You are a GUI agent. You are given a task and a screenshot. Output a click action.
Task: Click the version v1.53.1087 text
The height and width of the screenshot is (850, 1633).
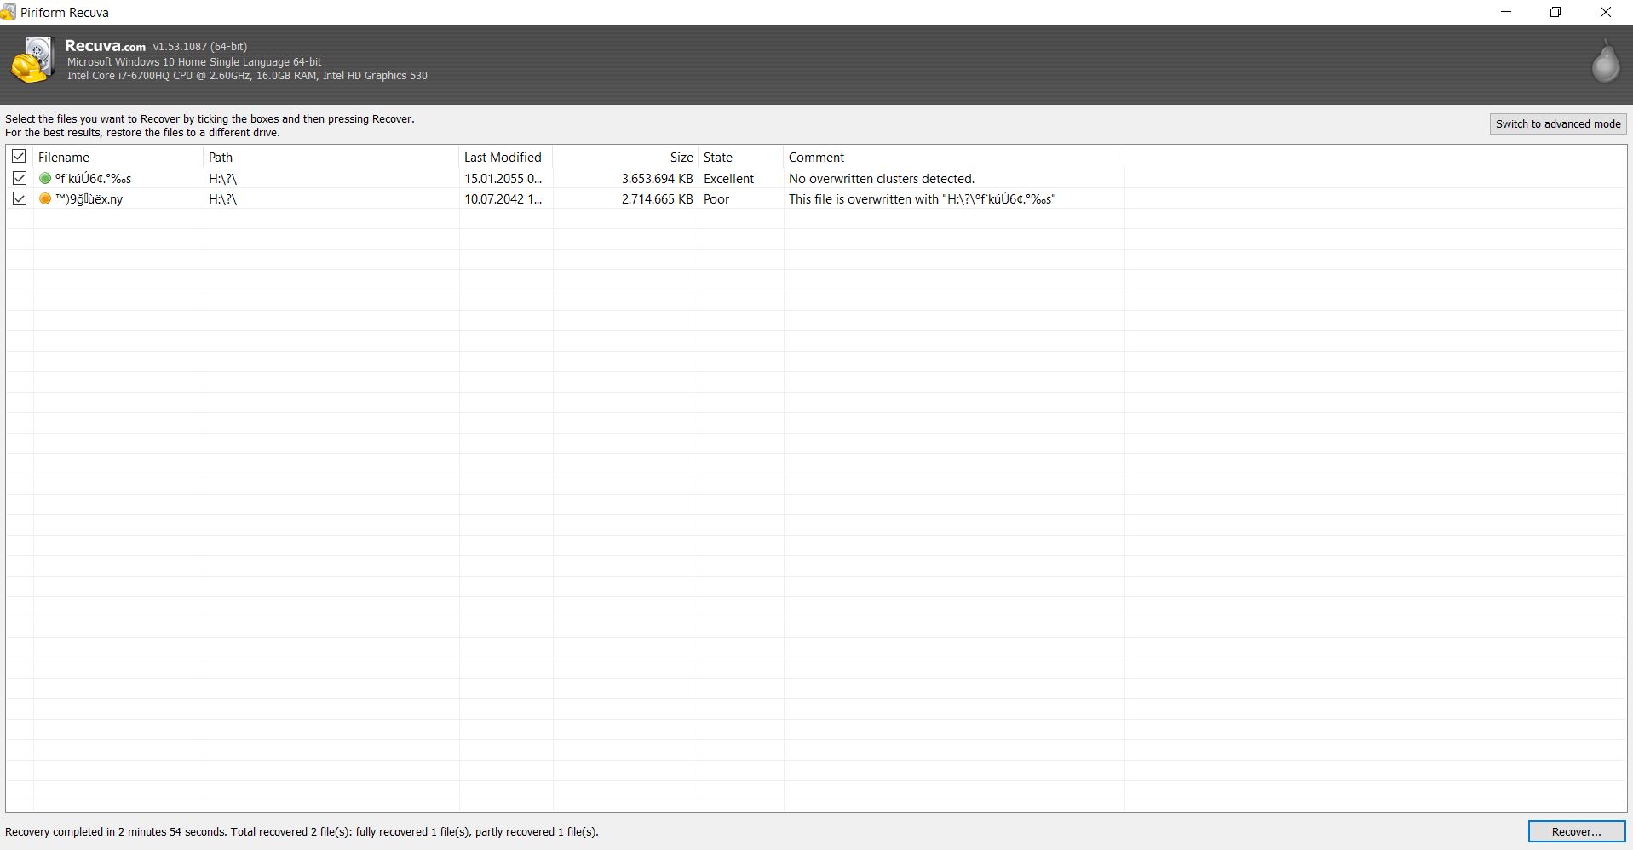tap(200, 47)
